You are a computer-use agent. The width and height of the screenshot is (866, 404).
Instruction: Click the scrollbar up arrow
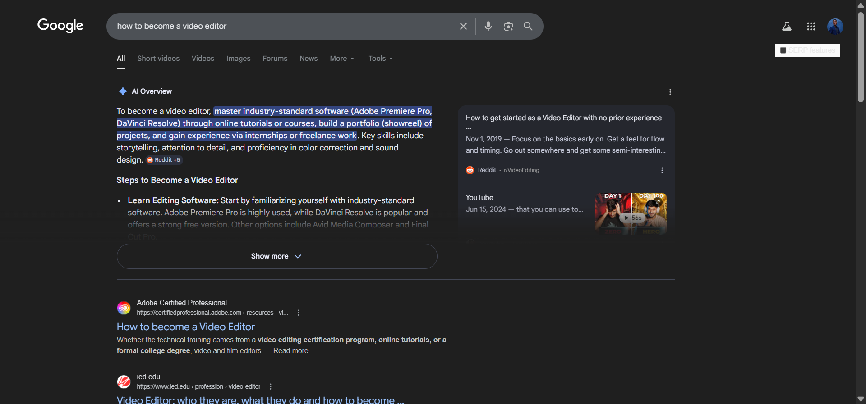click(861, 5)
